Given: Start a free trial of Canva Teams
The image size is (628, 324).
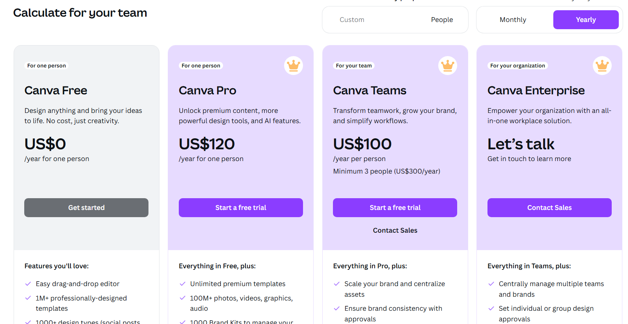Looking at the screenshot, I should (395, 207).
